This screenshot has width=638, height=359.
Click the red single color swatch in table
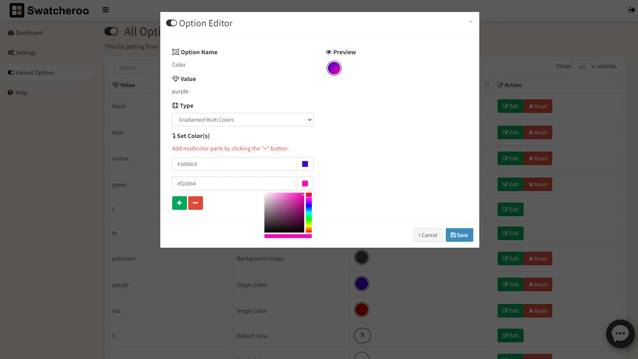click(362, 310)
